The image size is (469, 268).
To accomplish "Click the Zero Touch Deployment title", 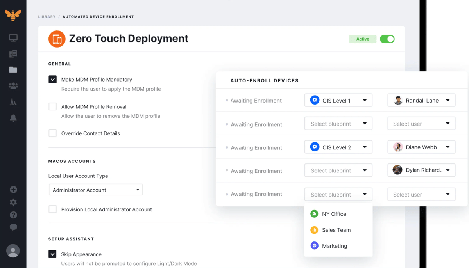I will 129,39.
